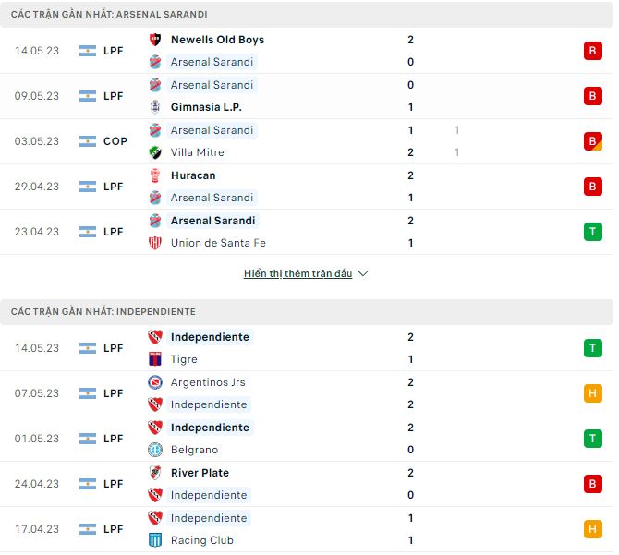Click the orange H badge for 07.05.23

592,393
